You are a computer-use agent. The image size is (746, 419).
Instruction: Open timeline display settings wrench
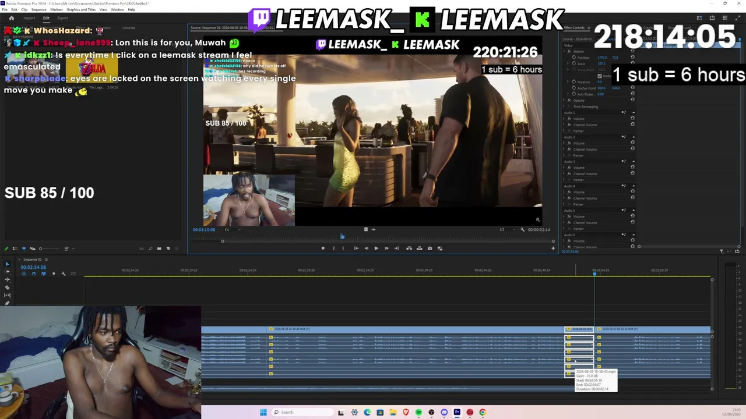(64, 274)
